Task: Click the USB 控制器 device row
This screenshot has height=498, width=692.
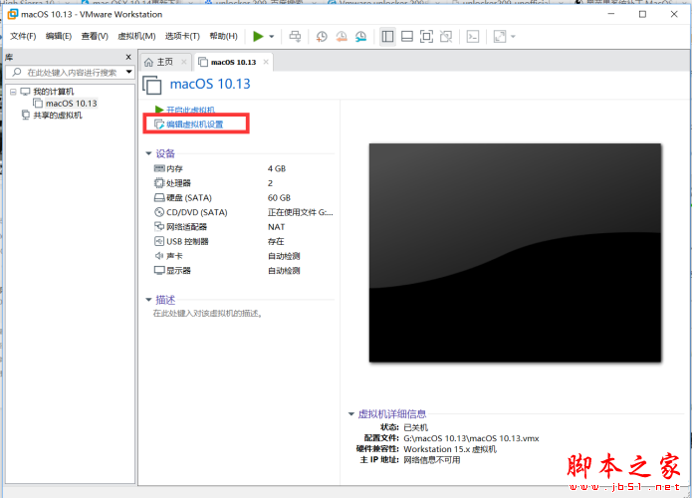Action: (x=242, y=241)
